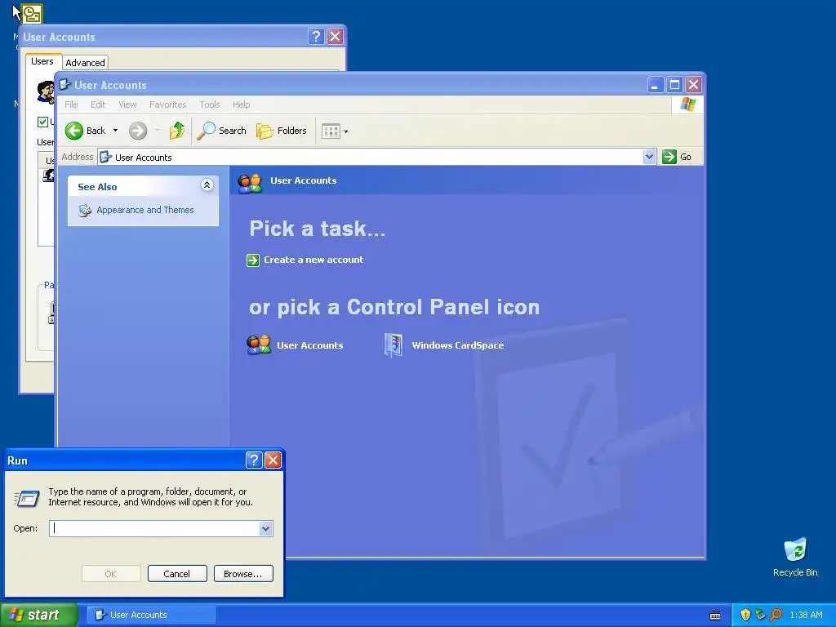Close the Run dialog
This screenshot has height=627, width=836.
[273, 460]
